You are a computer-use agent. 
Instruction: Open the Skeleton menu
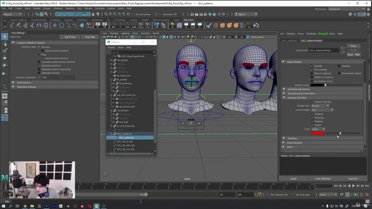click(70, 8)
